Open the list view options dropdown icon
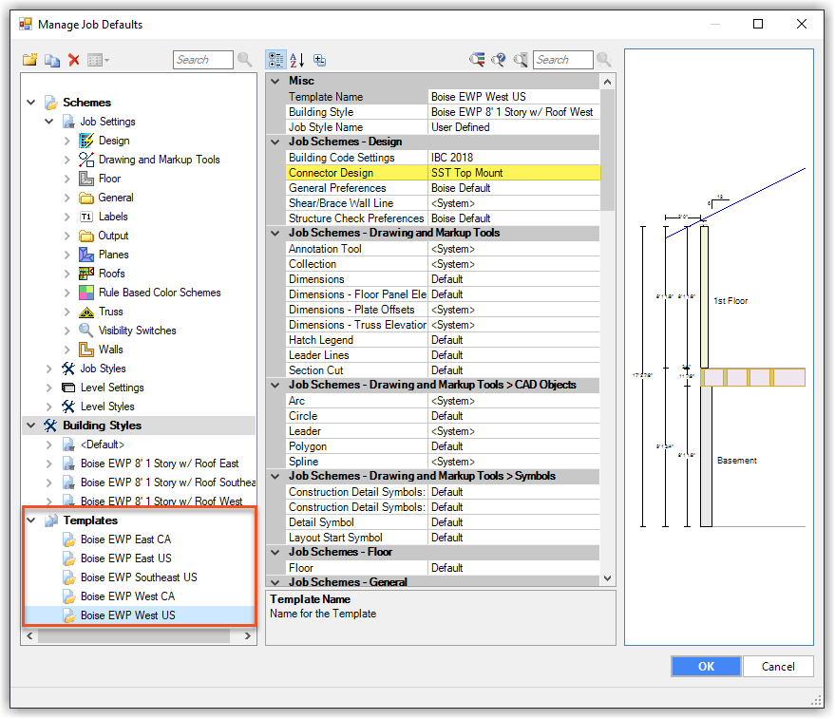The image size is (835, 719). click(x=99, y=60)
